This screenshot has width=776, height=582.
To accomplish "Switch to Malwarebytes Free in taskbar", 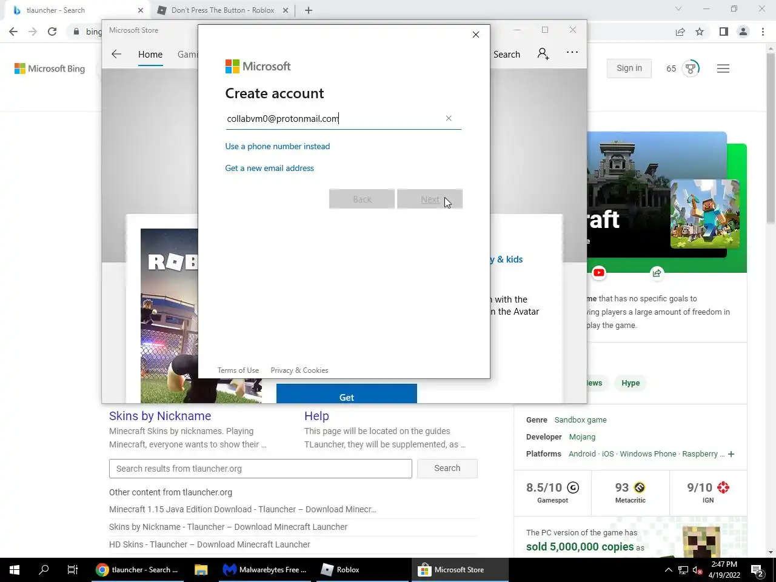I will click(x=266, y=570).
